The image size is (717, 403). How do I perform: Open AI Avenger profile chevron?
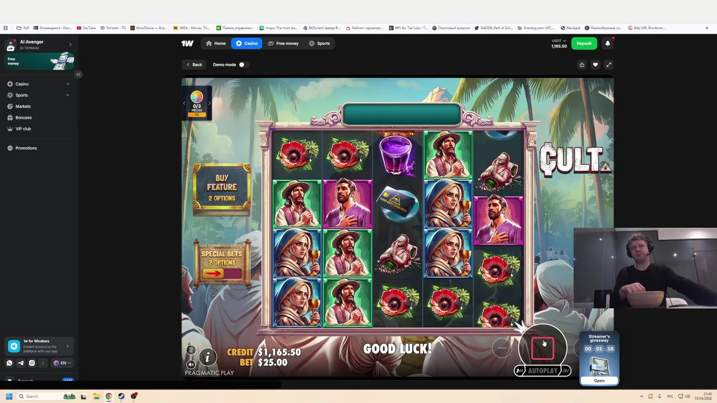tap(70, 44)
